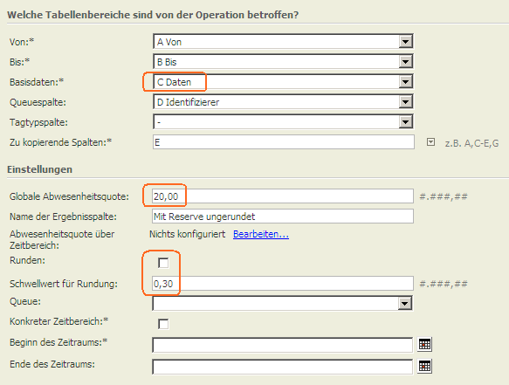The height and width of the screenshot is (385, 509).
Task: Click the Bearbeiten... link
Action: (x=261, y=234)
